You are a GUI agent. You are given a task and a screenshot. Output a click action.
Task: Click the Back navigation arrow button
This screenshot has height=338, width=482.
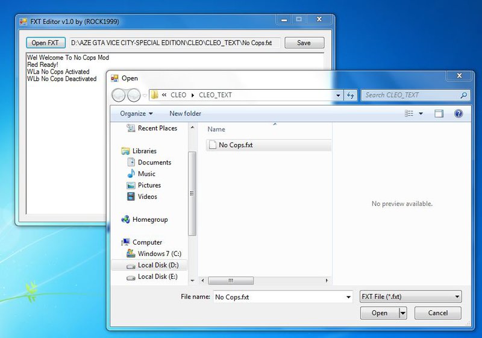(x=119, y=95)
